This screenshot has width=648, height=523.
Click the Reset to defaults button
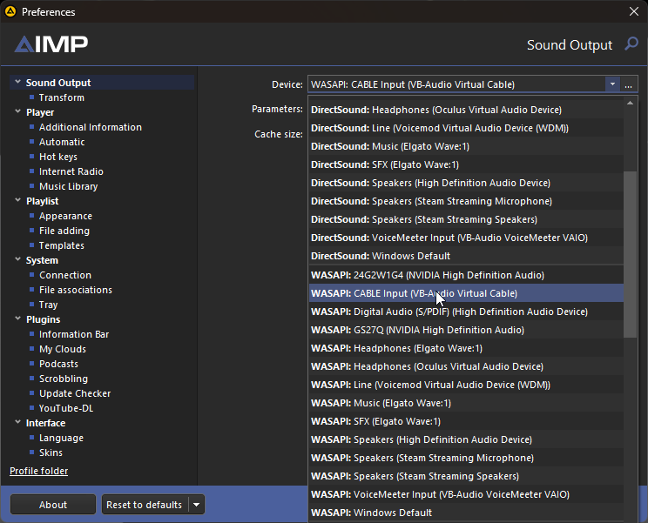[x=144, y=505]
